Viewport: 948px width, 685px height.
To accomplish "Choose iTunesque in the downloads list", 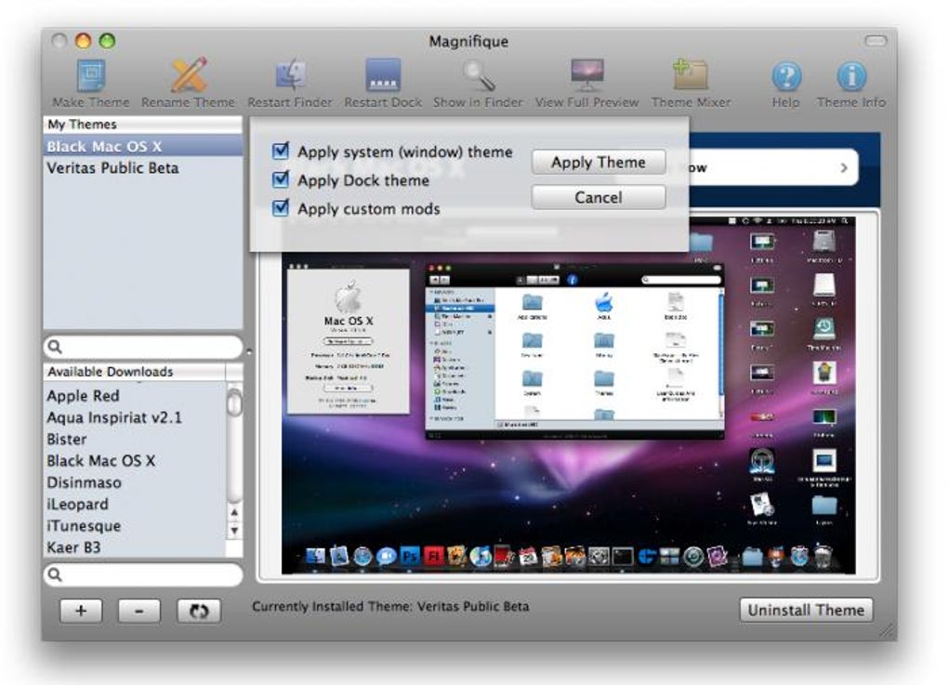I will [134, 526].
